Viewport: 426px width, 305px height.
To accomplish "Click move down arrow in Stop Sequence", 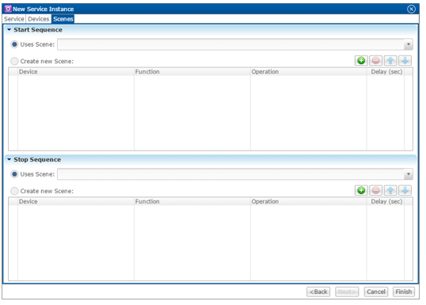I will tap(405, 190).
